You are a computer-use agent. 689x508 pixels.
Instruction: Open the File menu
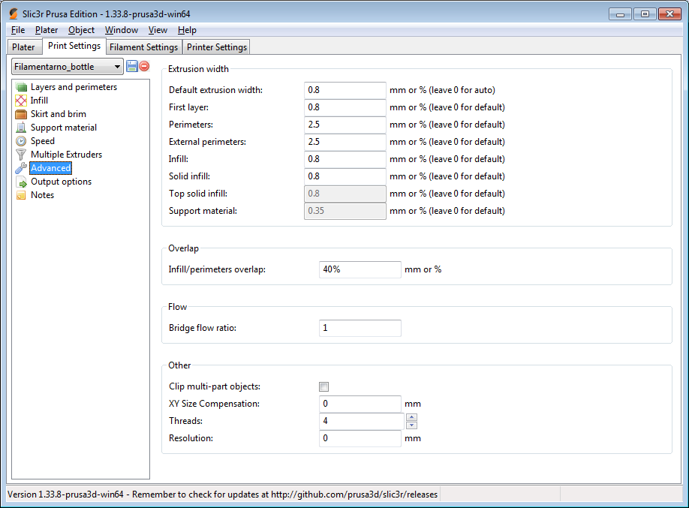click(x=18, y=30)
